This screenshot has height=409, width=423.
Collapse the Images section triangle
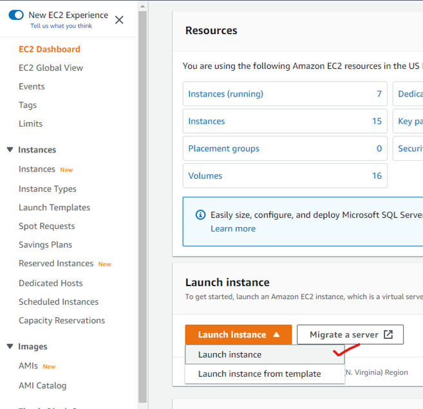tap(10, 346)
